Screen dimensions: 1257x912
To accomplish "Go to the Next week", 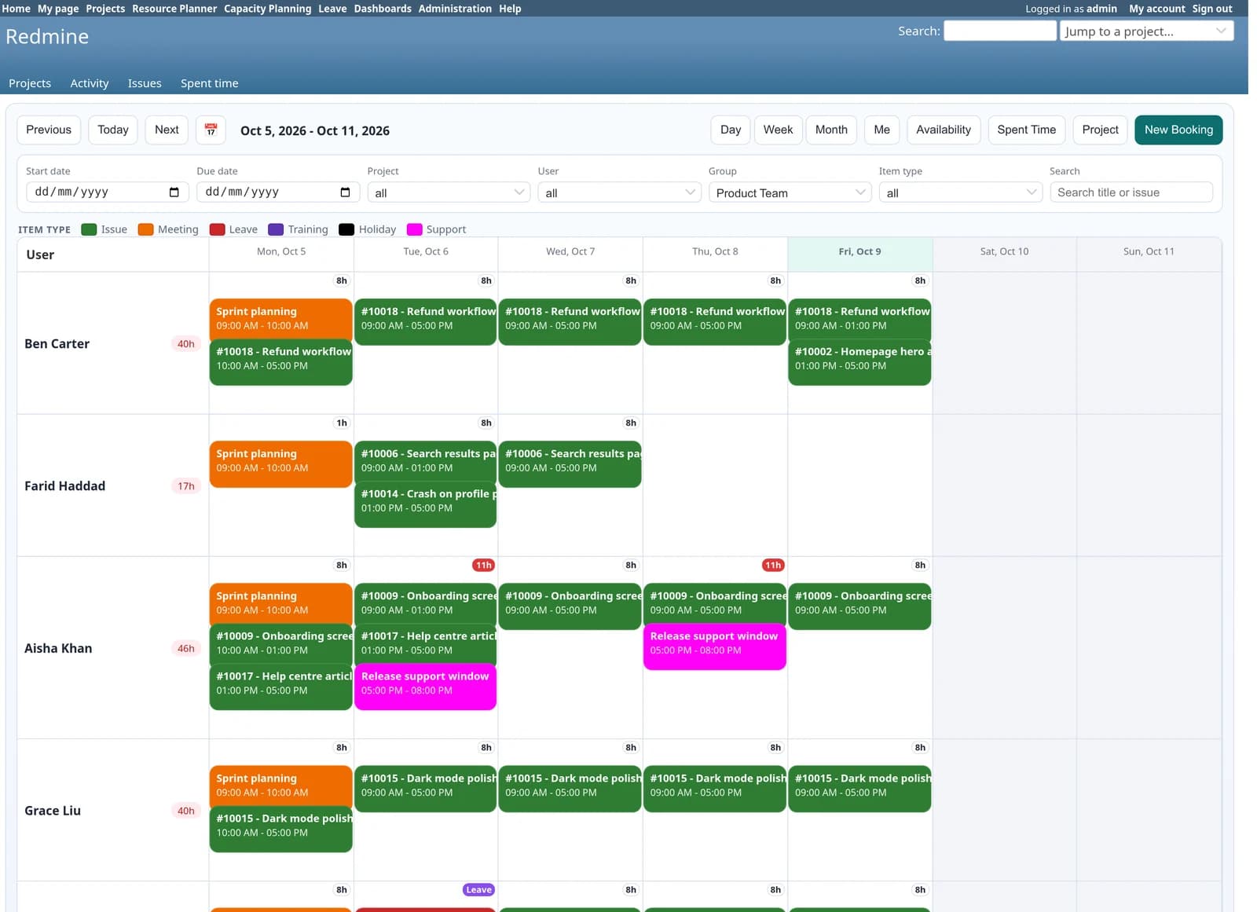I will 167,130.
